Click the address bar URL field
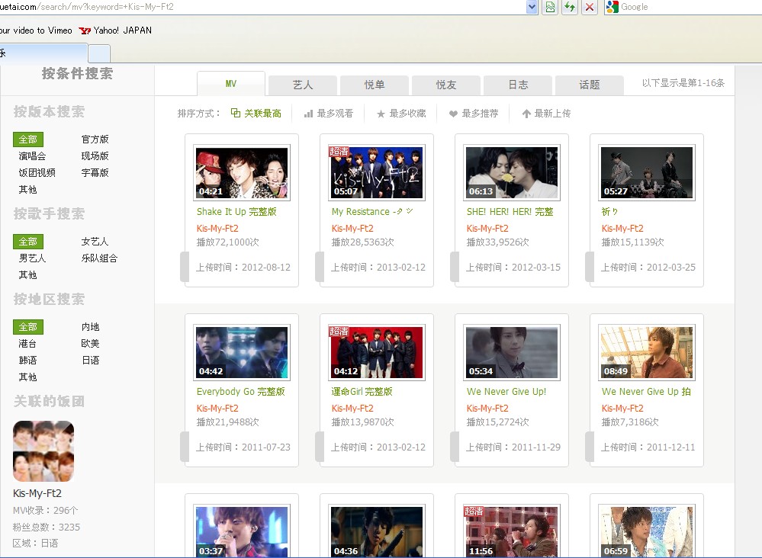This screenshot has height=558, width=762. (x=262, y=7)
